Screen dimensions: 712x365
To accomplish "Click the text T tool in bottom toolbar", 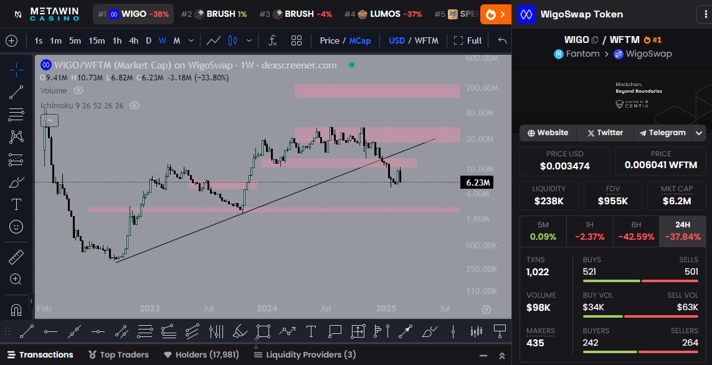I will click(x=311, y=332).
